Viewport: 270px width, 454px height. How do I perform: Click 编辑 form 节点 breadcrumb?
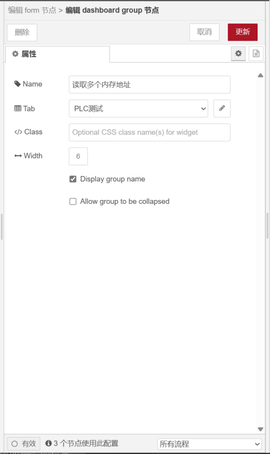click(32, 10)
